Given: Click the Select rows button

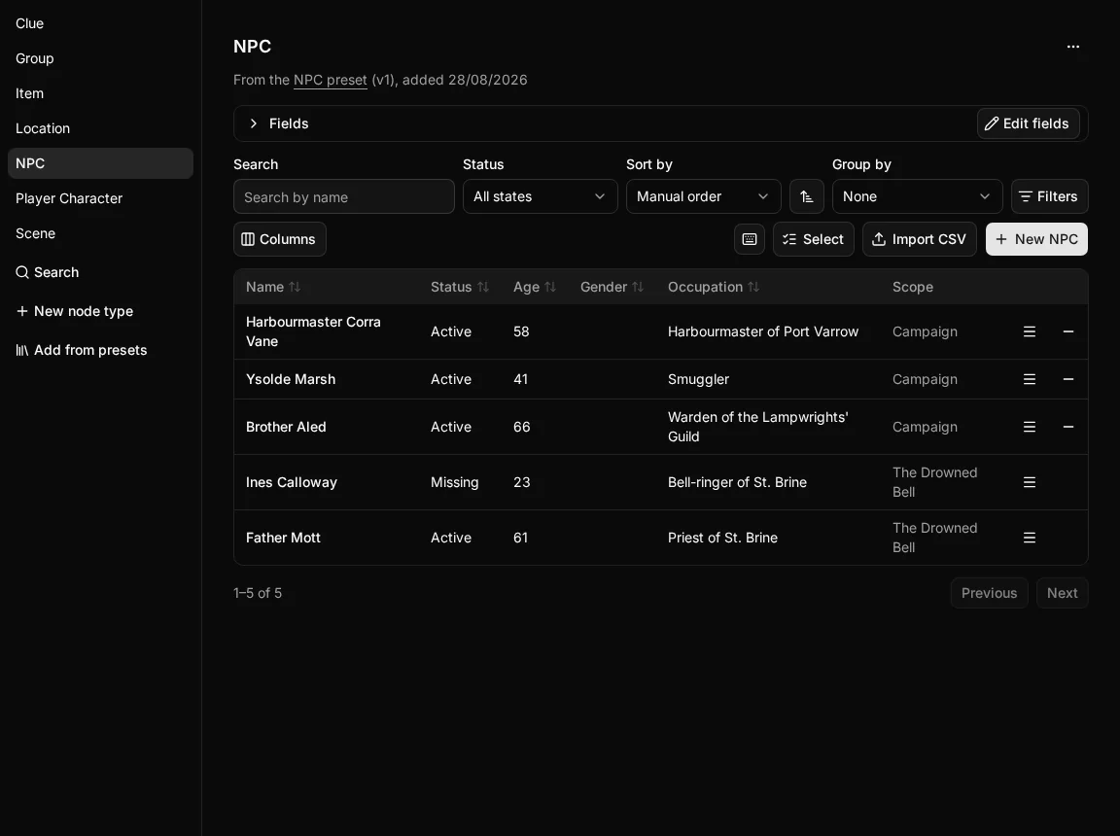Looking at the screenshot, I should 813,239.
